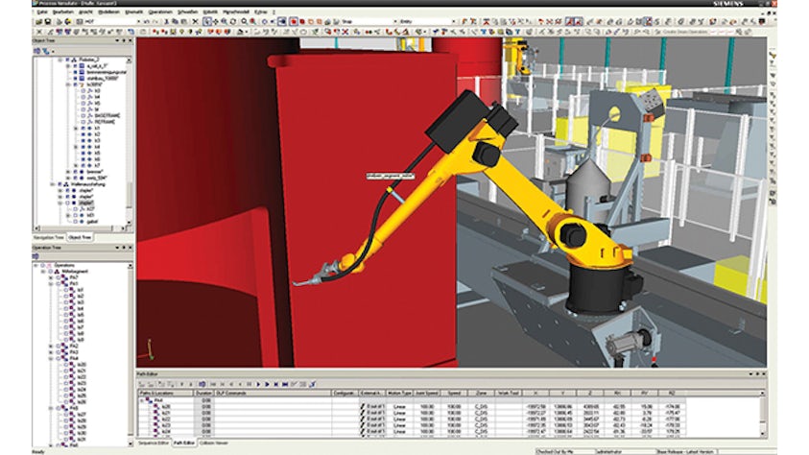Toggle the PA5 operation checkbox
Screen dimensions: 809x455
pyautogui.click(x=58, y=408)
